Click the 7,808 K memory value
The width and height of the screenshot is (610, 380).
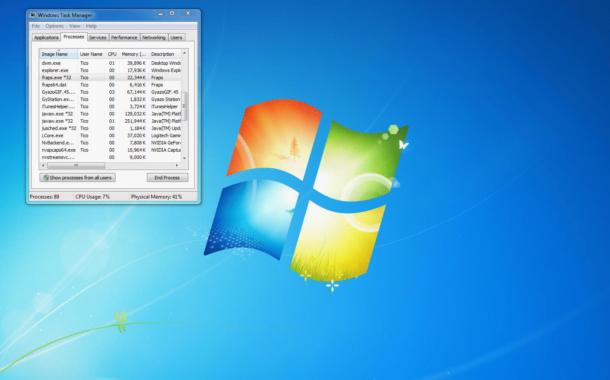point(138,143)
